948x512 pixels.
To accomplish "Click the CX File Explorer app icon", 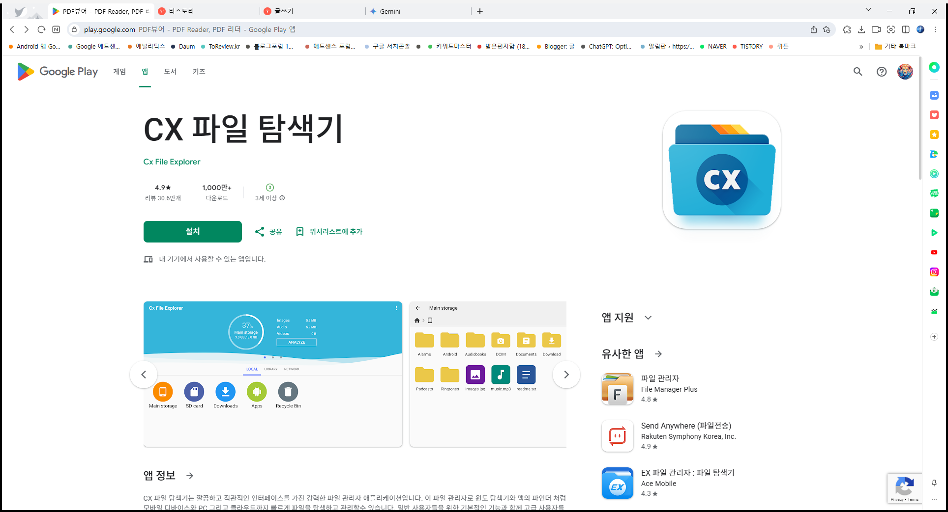I will pos(722,170).
